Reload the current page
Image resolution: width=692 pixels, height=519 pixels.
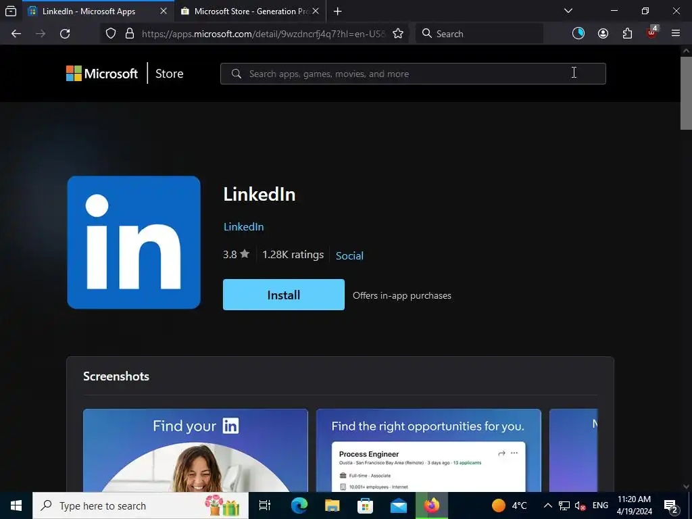coord(65,34)
